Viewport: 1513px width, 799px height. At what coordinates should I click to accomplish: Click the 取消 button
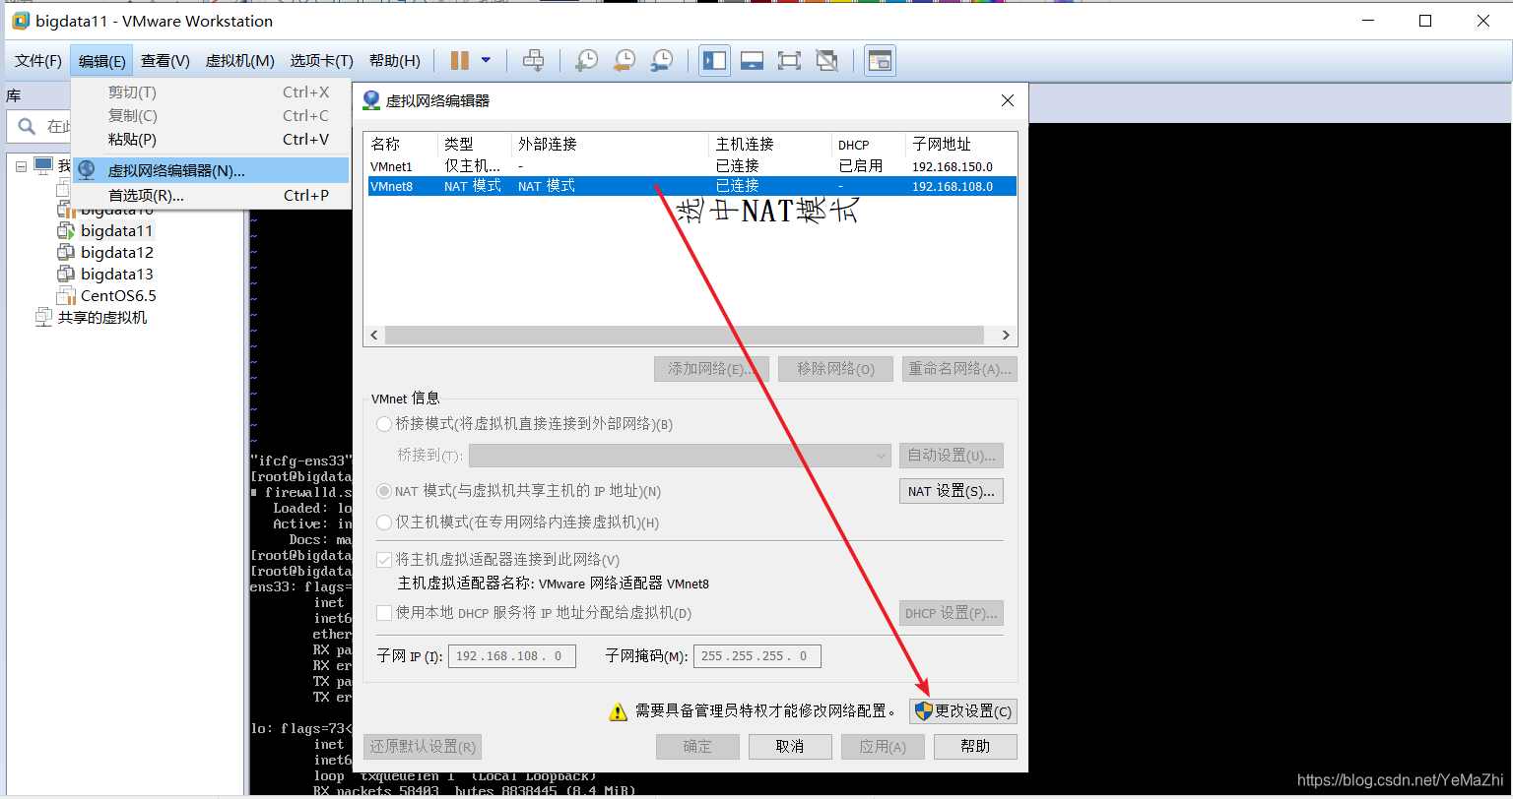tap(790, 747)
